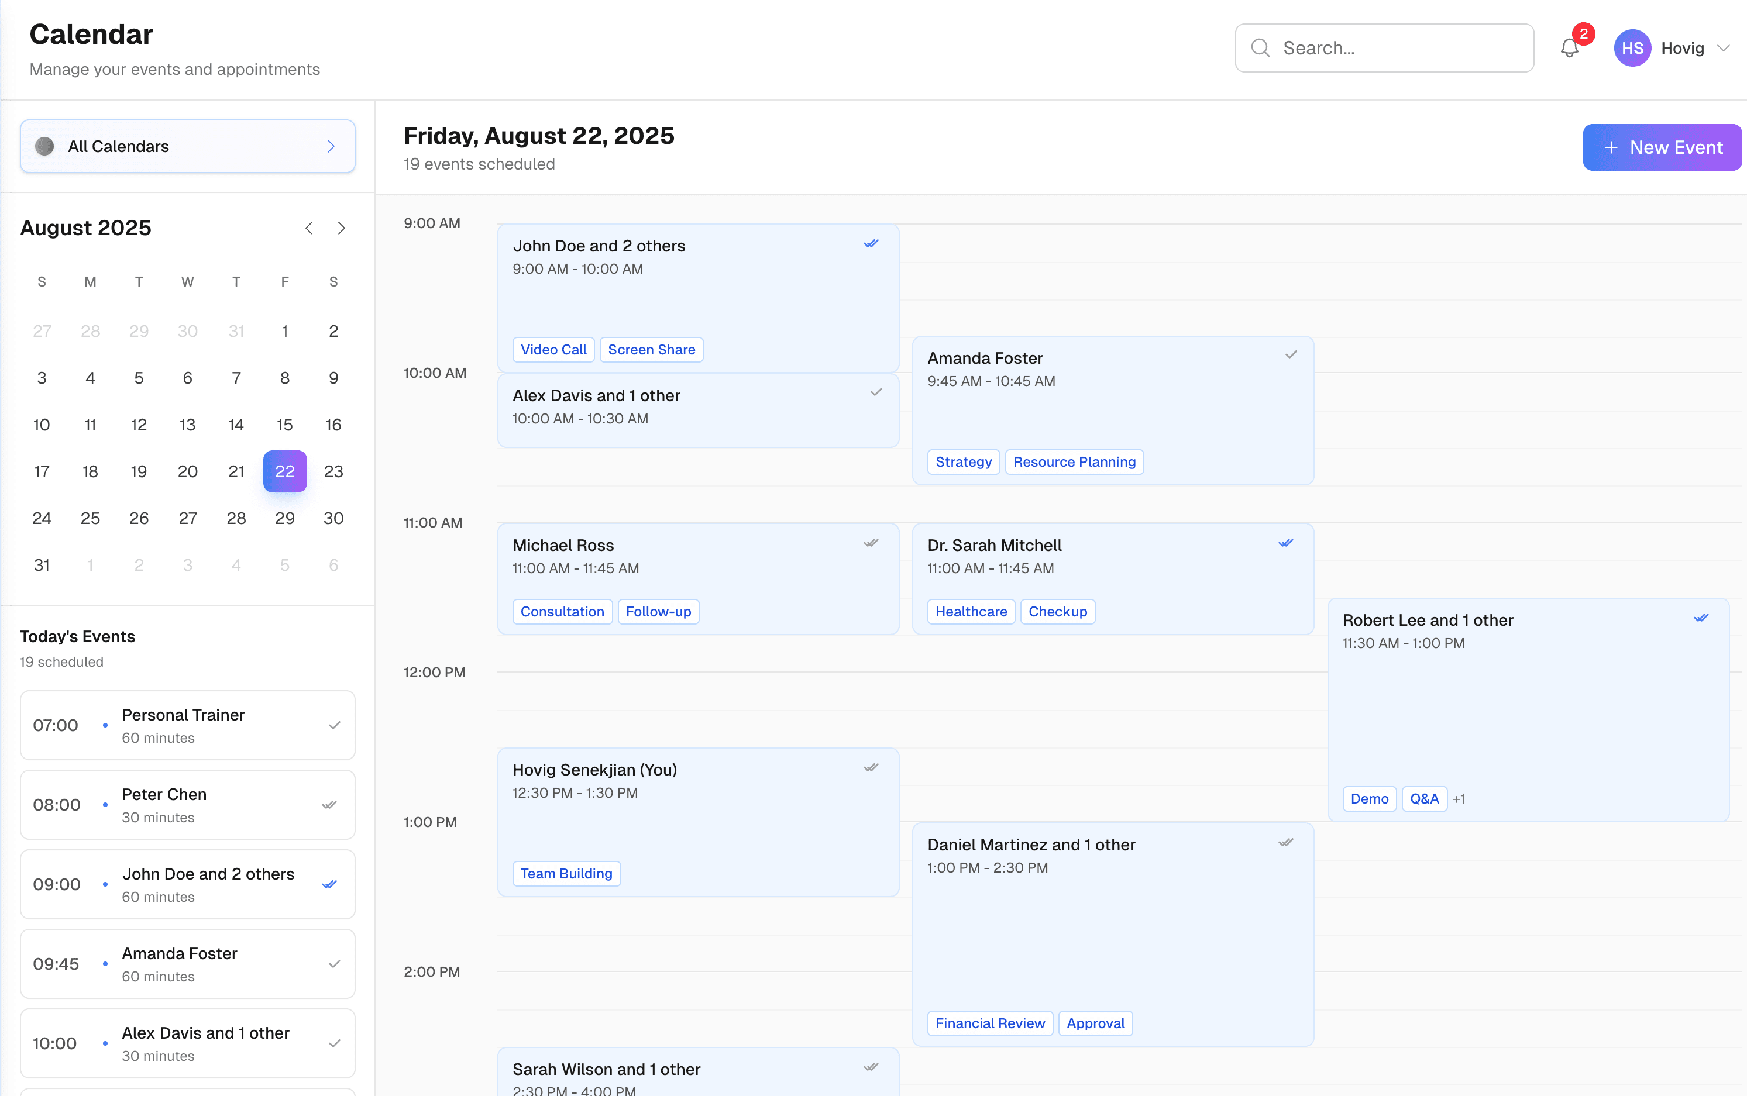Click the Video Call tag

[x=553, y=349]
